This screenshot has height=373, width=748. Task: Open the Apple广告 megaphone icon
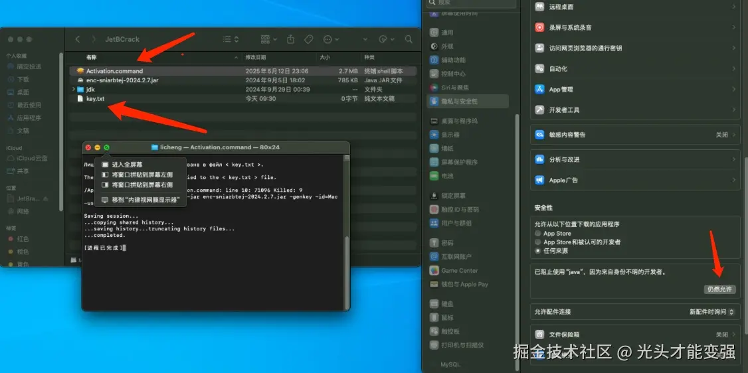tap(539, 180)
